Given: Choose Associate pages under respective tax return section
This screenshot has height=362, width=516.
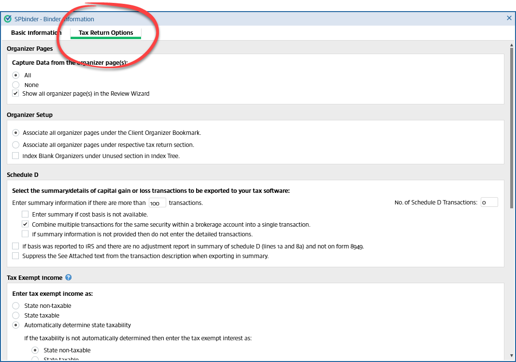Looking at the screenshot, I should click(15, 145).
